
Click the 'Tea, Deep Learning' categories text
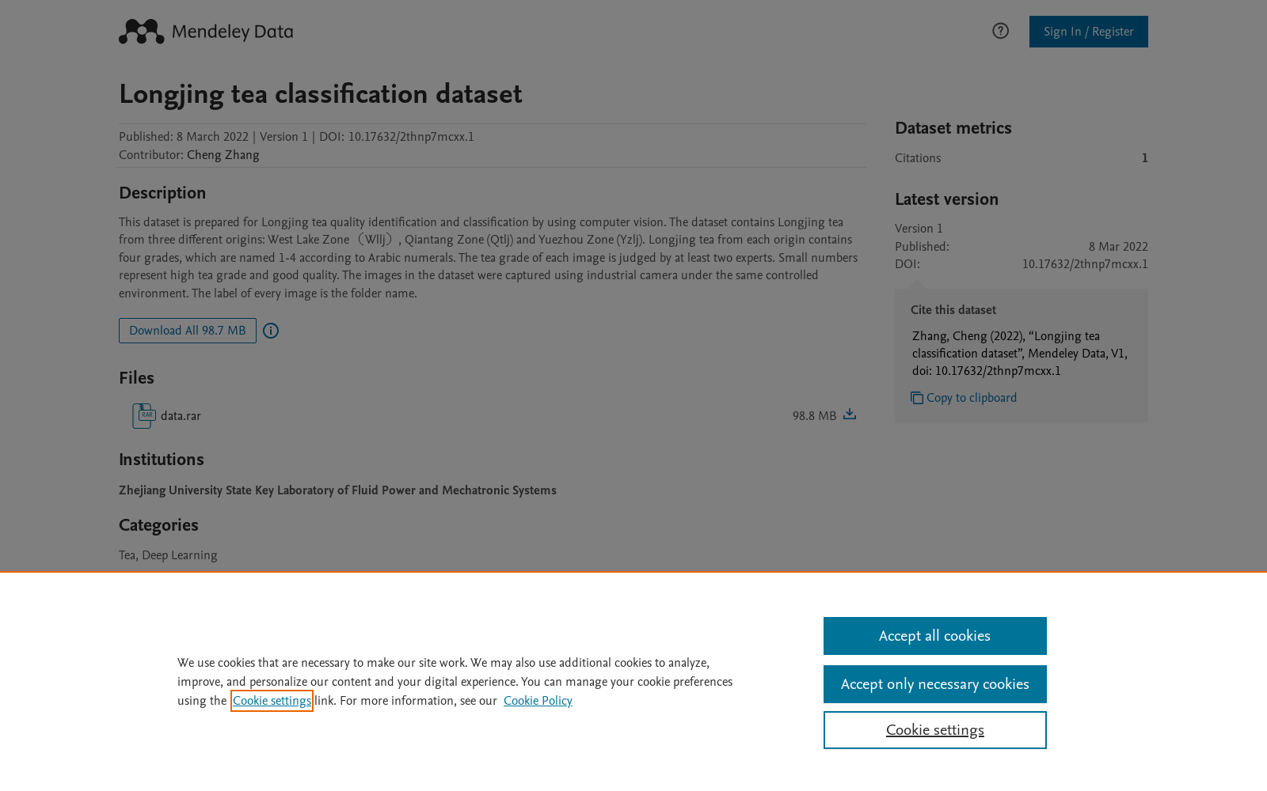[x=168, y=555]
